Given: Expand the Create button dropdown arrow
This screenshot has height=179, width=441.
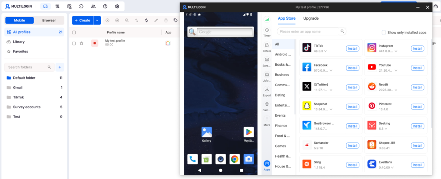Looking at the screenshot, I should (x=97, y=21).
